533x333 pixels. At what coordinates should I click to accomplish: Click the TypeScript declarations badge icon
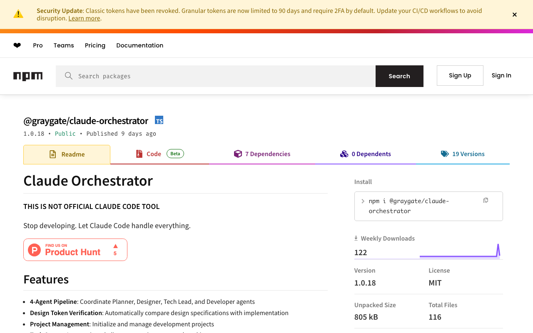[x=159, y=120]
